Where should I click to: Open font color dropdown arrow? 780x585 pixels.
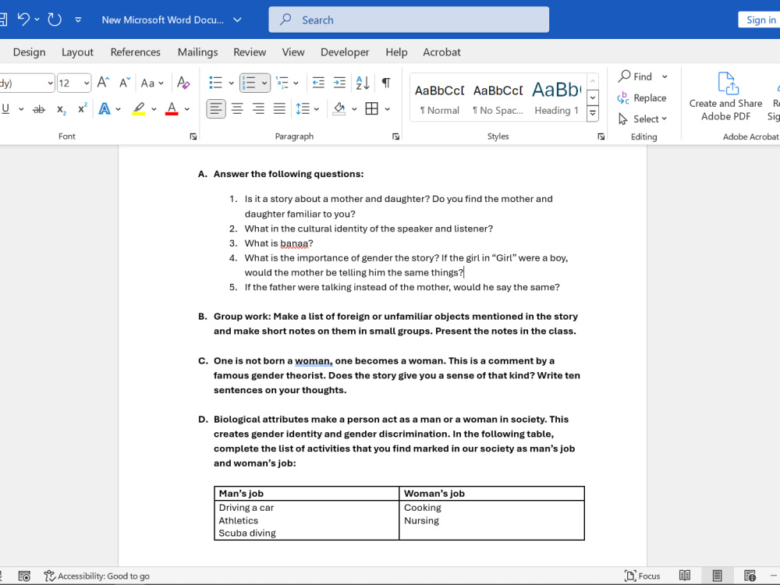click(187, 109)
